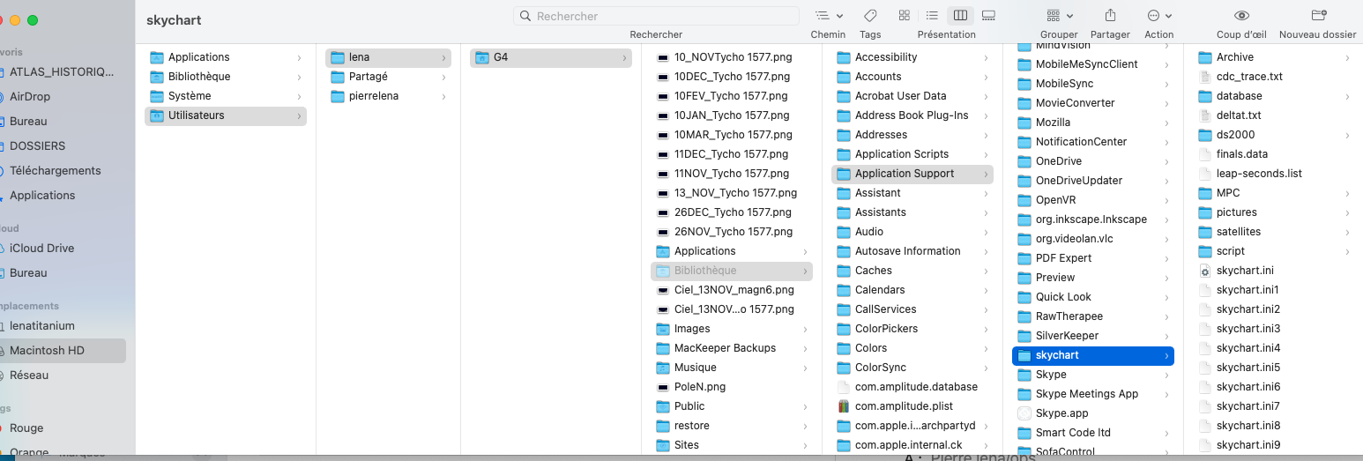Open the Action menu dropdown
The width and height of the screenshot is (1363, 461).
pos(1158,16)
